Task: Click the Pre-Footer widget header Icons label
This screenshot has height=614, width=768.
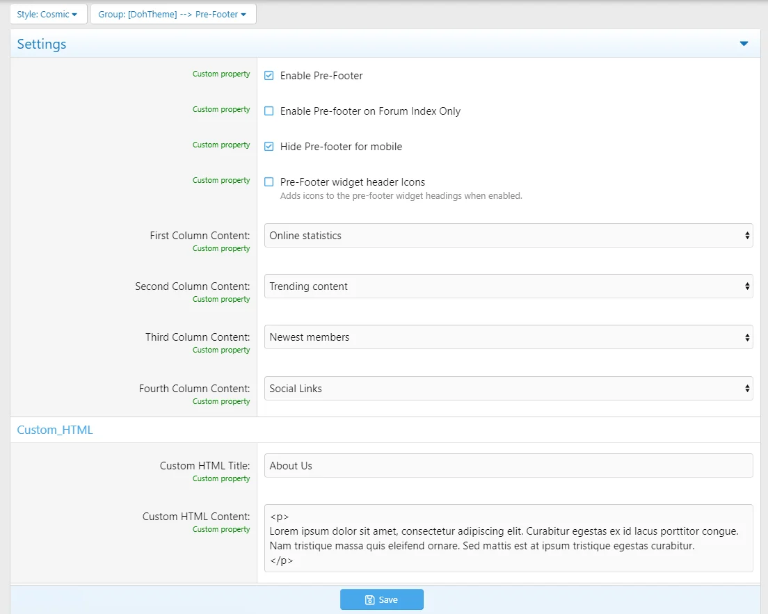Action: click(x=353, y=182)
